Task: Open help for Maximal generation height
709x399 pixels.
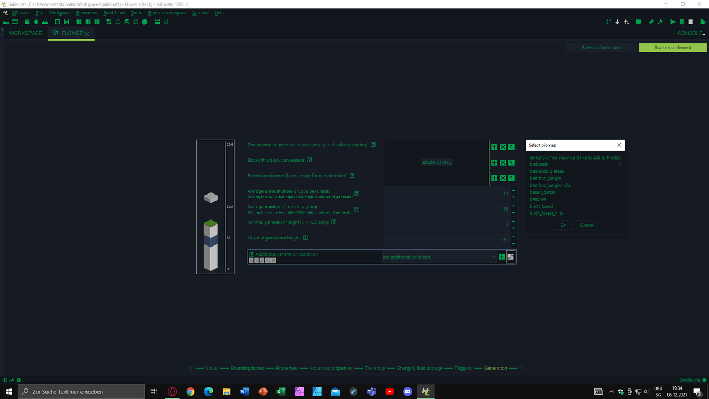Action: point(305,238)
